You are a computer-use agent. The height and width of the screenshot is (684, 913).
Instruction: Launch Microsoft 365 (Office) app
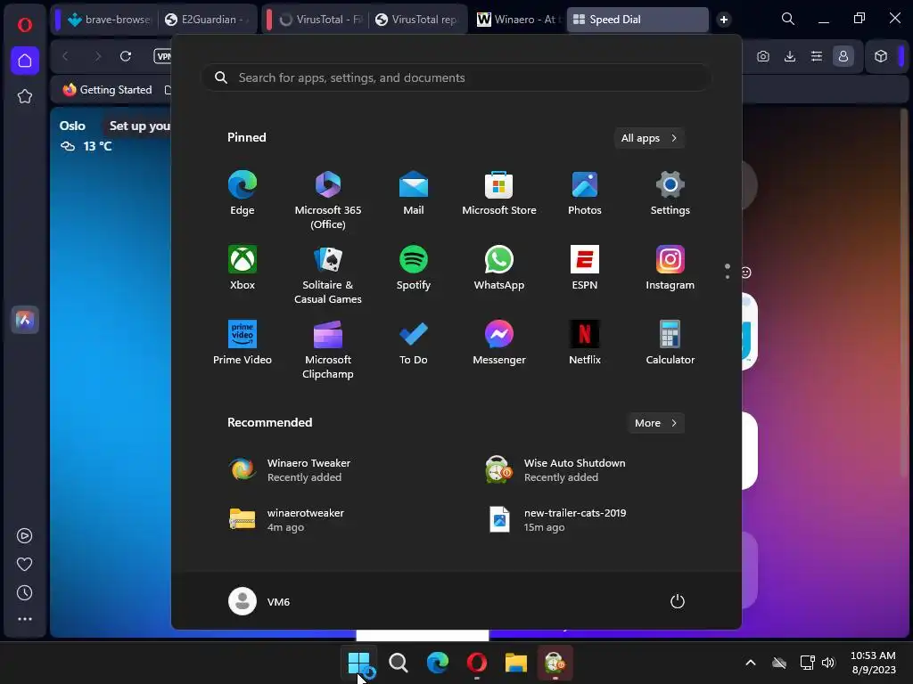point(328,199)
